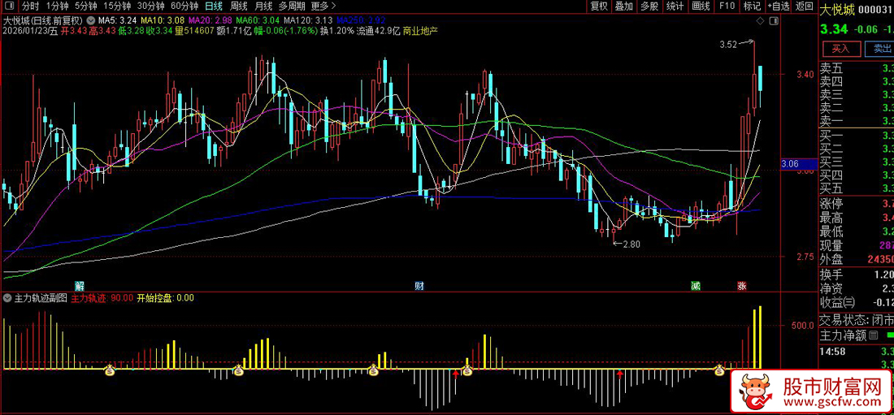
Task: Click the last money bag signal icon
Action: [x=720, y=370]
